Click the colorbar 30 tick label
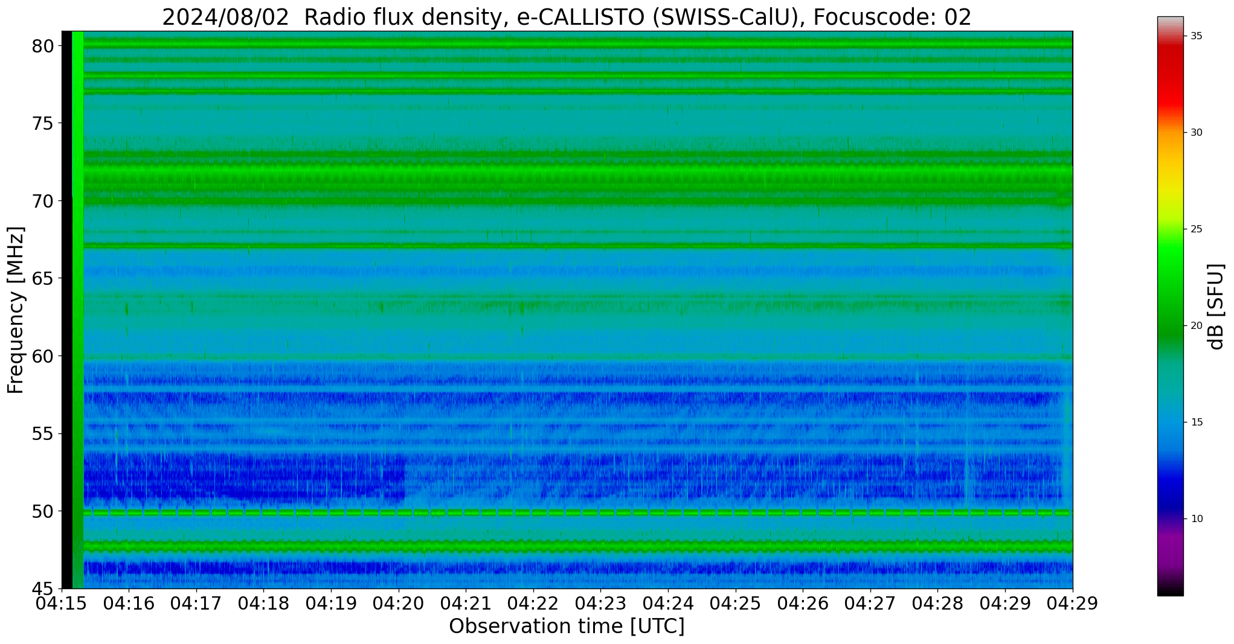Image resolution: width=1234 pixels, height=644 pixels. pos(1197,133)
